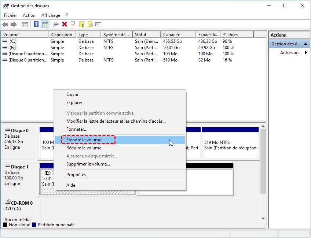The image size is (311, 238).
Task: Click the Disque 1 disk icon
Action: coord(8,166)
